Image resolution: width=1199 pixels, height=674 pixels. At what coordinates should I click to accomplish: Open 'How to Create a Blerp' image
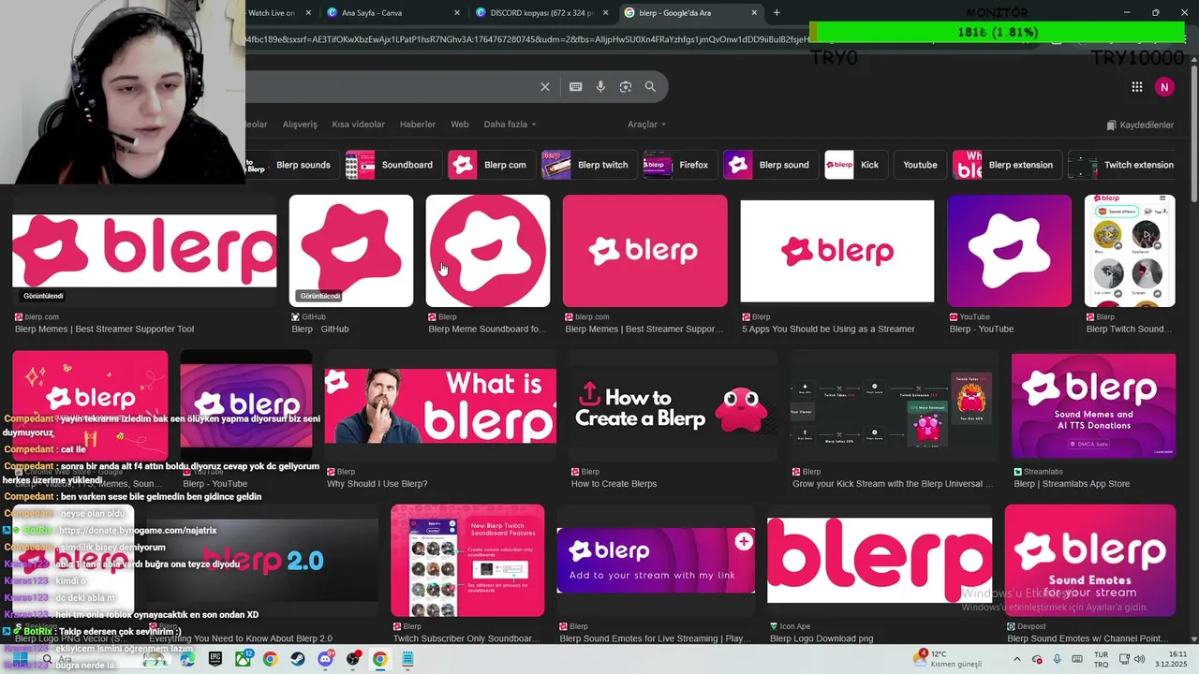(673, 405)
